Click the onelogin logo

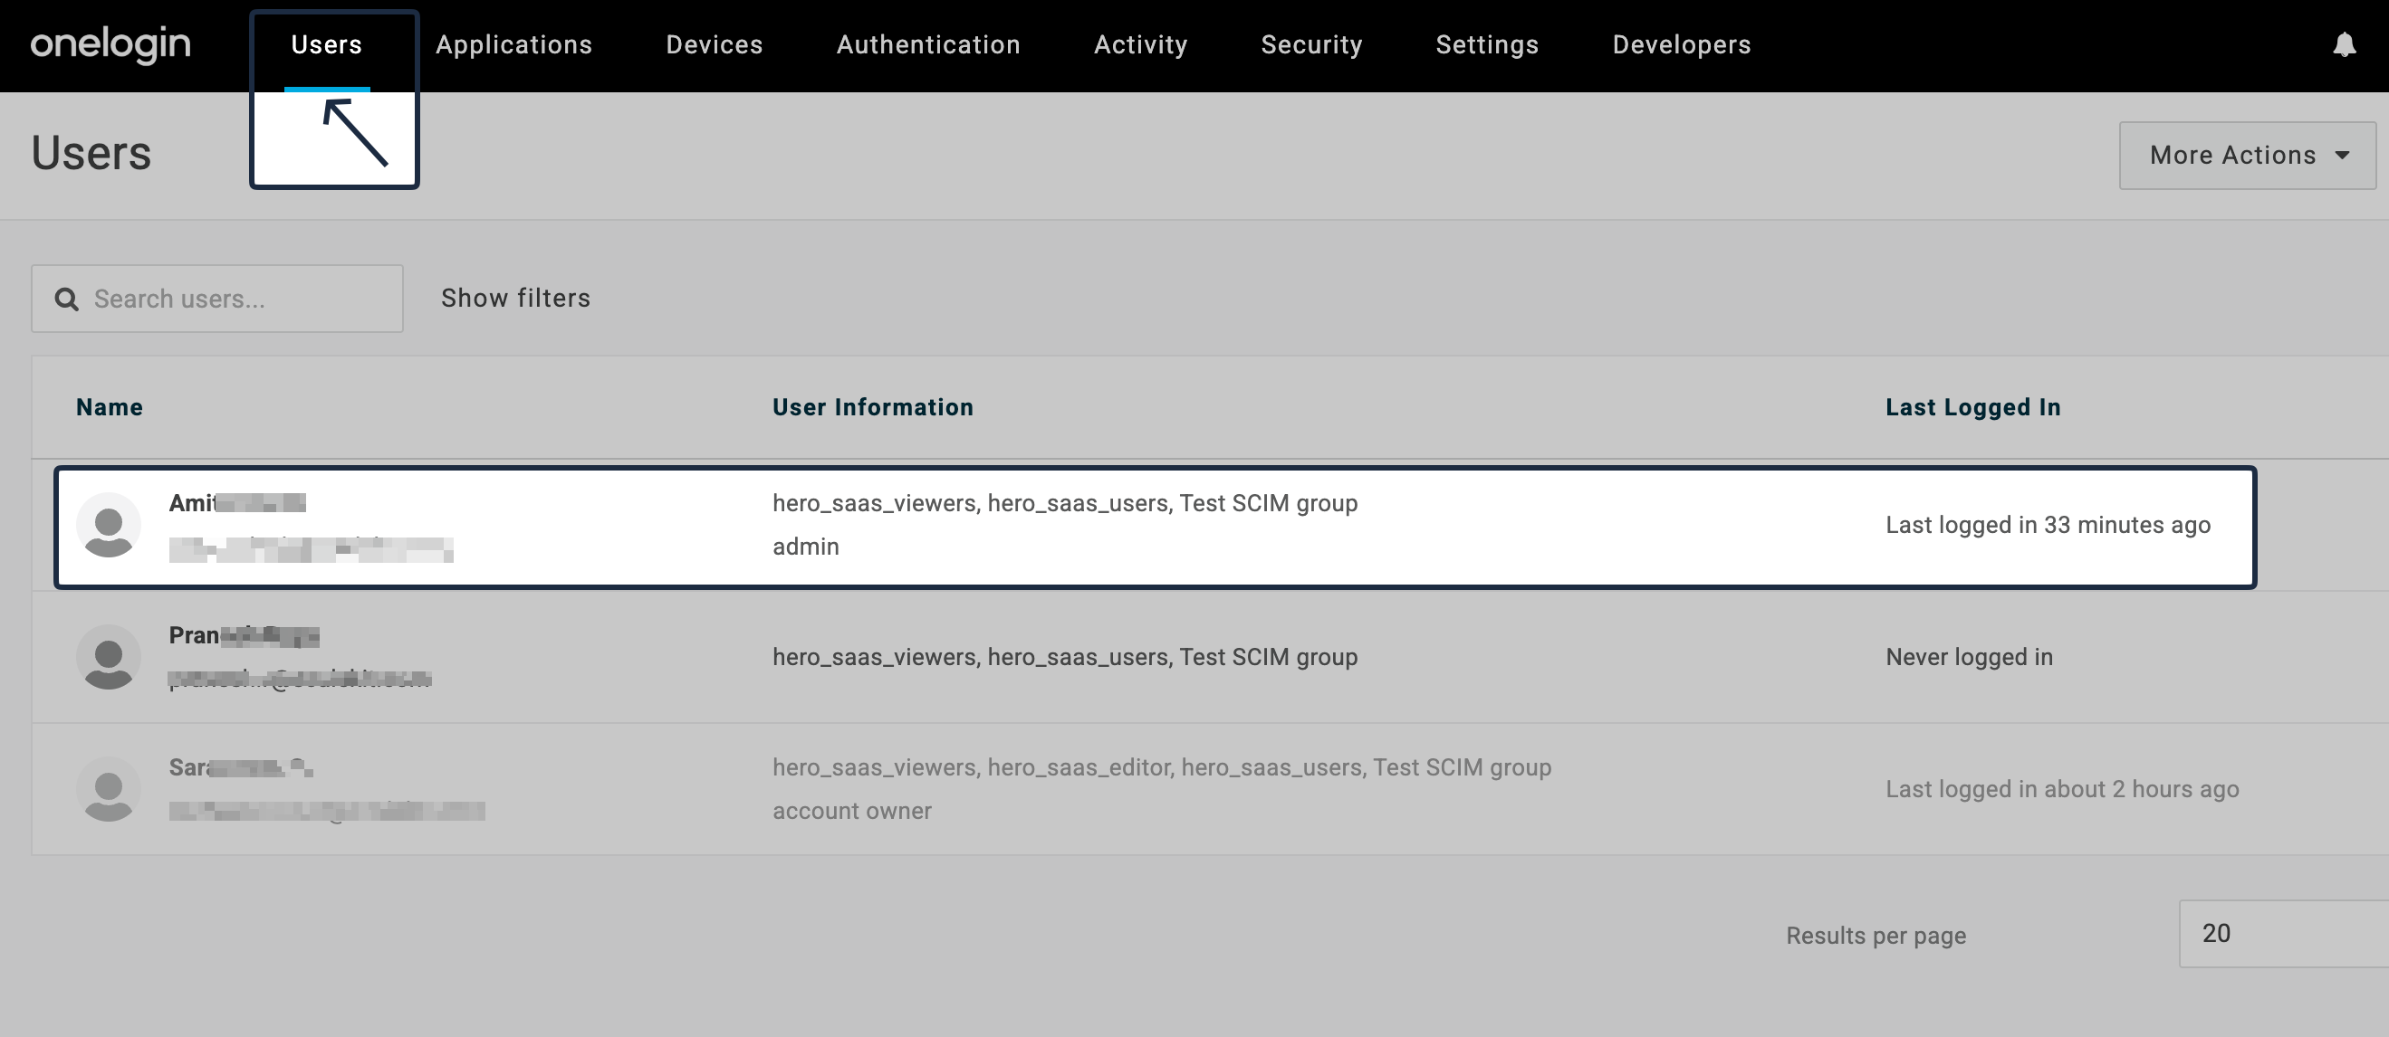[x=110, y=45]
